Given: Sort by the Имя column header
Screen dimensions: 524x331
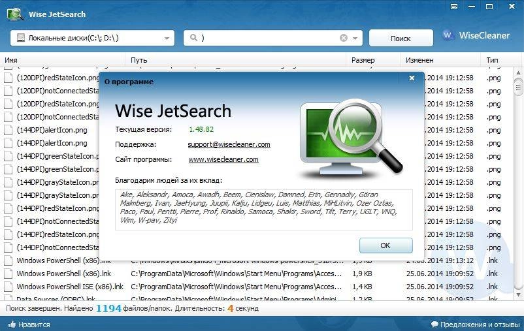Looking at the screenshot, I should [63, 60].
